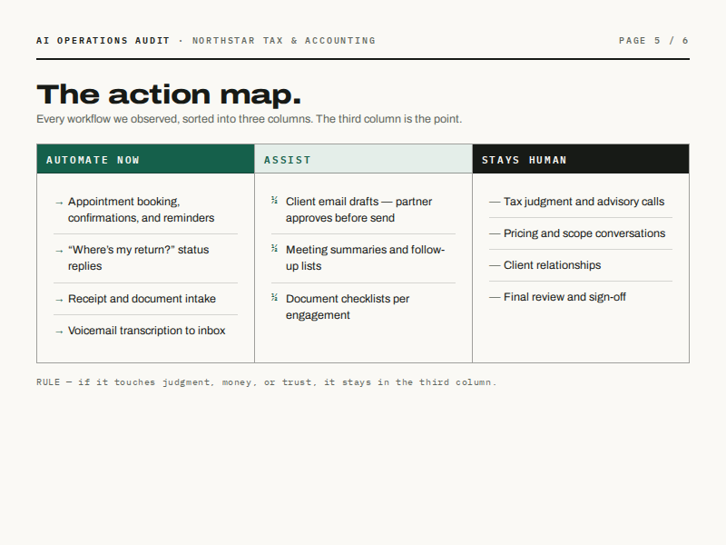Click the 'AI OPERATIONS AUDIT' header label
Image resolution: width=726 pixels, height=545 pixels.
click(103, 41)
